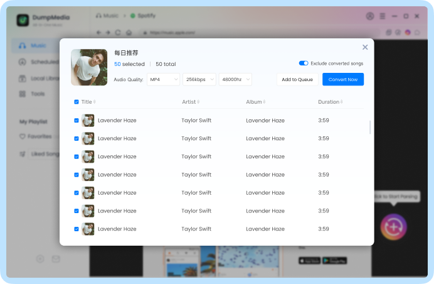Click the mail icon at sidebar bottom
The image size is (434, 284).
pos(56,258)
